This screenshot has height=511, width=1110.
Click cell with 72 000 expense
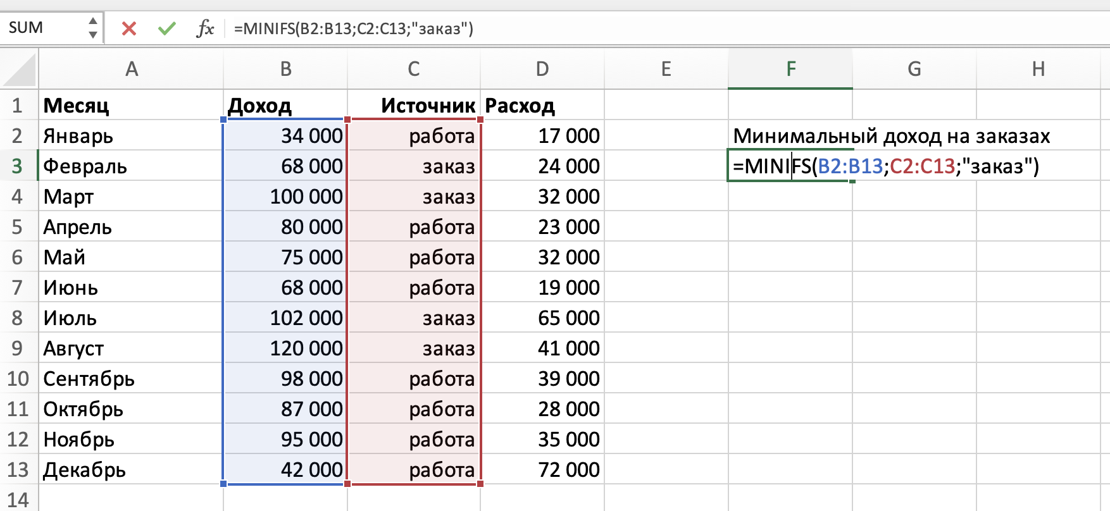point(542,470)
